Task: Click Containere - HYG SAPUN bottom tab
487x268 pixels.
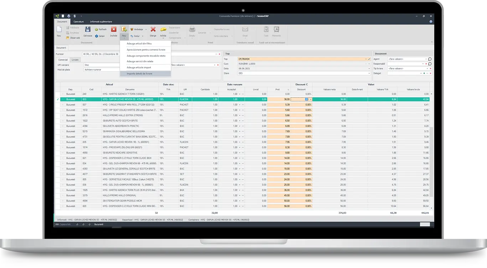Action: [218, 220]
